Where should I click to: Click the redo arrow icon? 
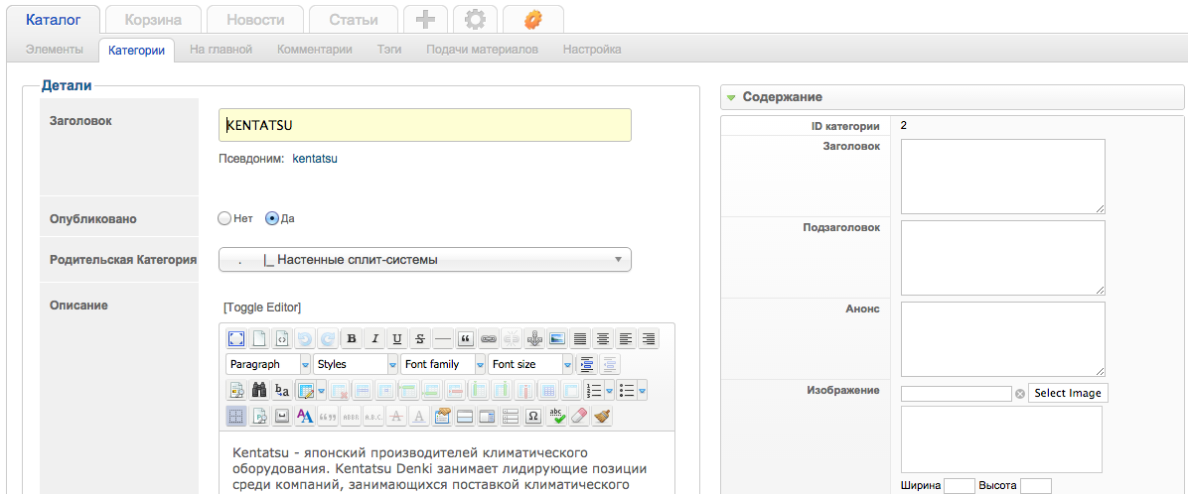[328, 338]
